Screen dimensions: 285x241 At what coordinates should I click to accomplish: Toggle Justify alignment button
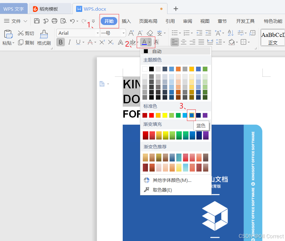(x=201, y=42)
